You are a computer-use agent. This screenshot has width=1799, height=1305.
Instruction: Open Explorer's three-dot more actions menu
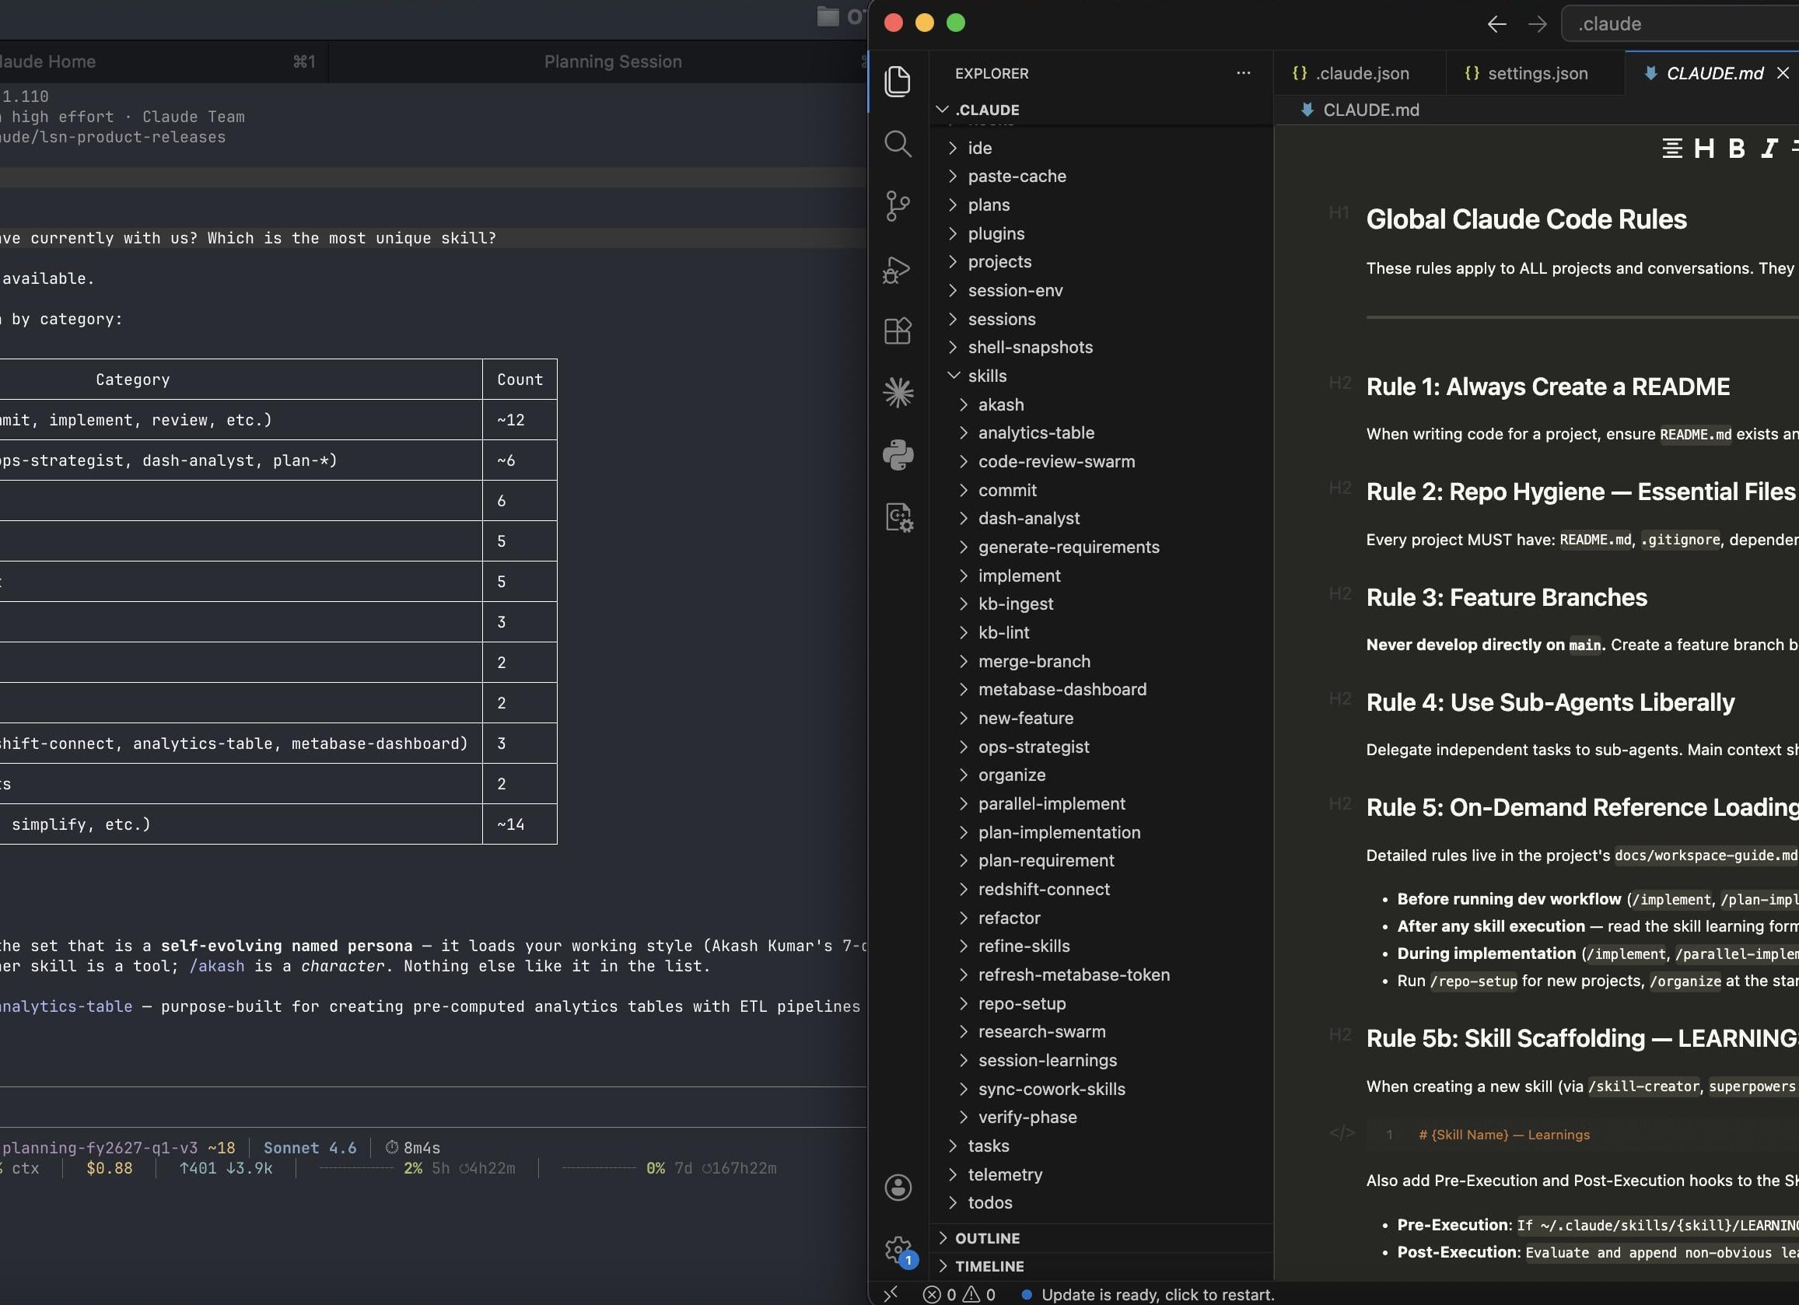coord(1243,73)
